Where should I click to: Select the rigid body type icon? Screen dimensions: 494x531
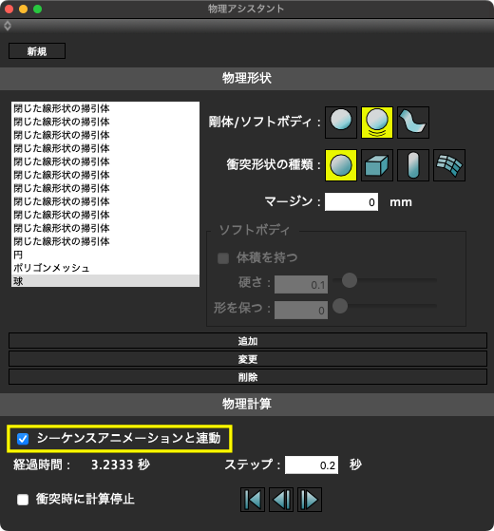click(x=341, y=123)
